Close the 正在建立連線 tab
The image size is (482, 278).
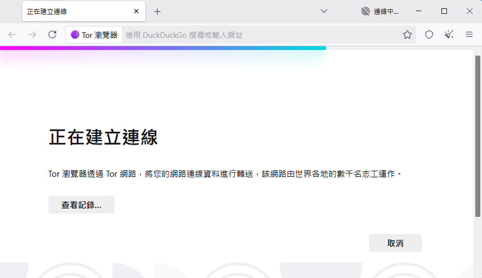[136, 11]
